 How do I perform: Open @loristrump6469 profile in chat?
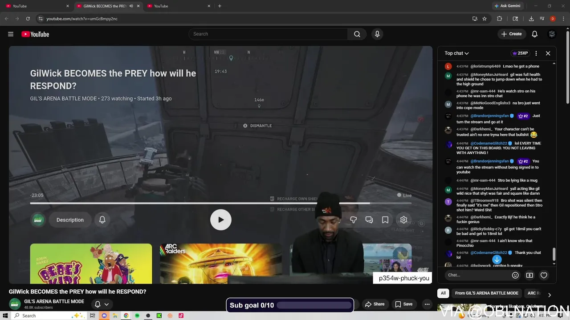(485, 66)
